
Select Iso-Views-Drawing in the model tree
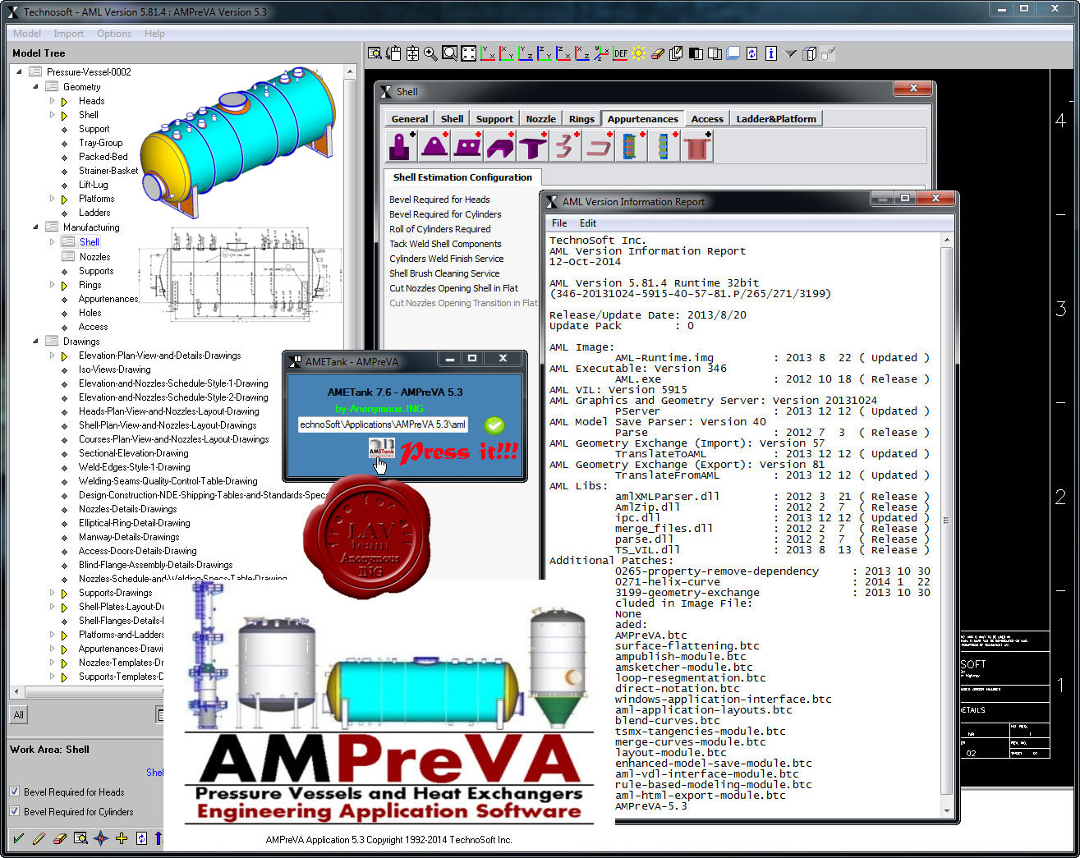(114, 369)
